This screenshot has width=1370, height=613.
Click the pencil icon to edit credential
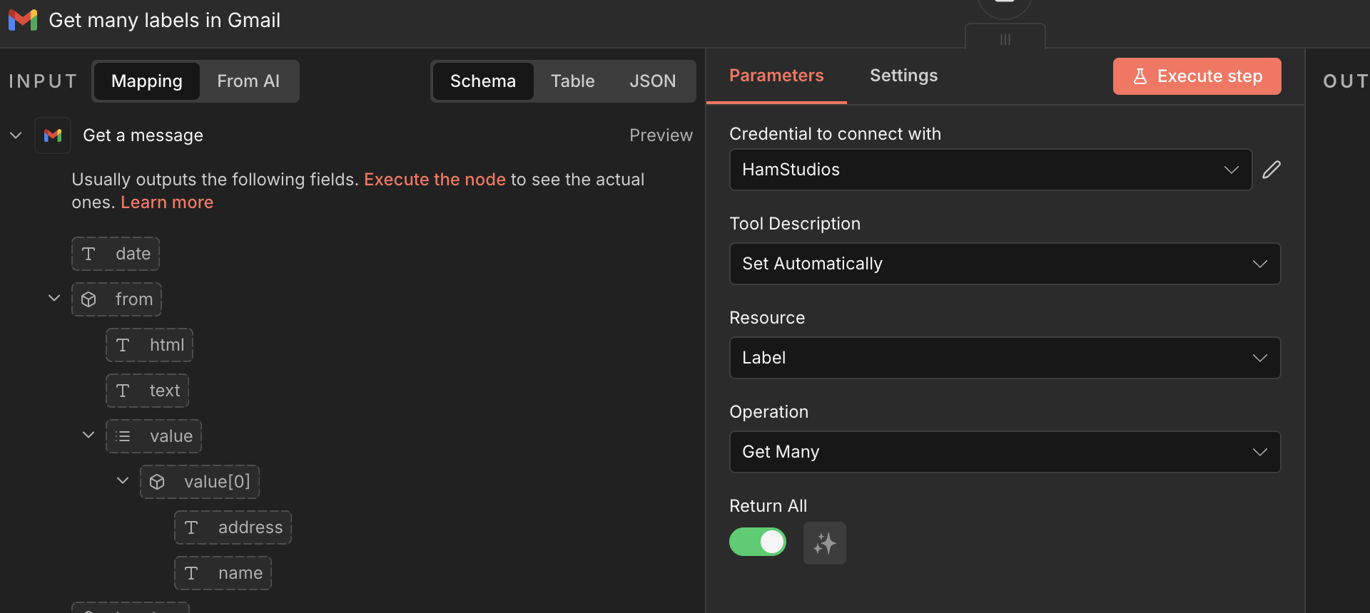[1272, 170]
